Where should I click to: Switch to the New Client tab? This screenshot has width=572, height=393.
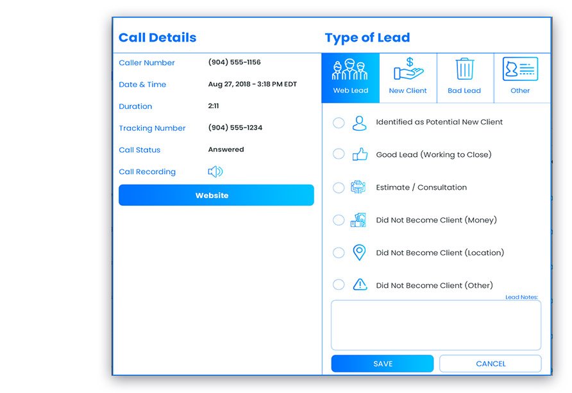[407, 77]
